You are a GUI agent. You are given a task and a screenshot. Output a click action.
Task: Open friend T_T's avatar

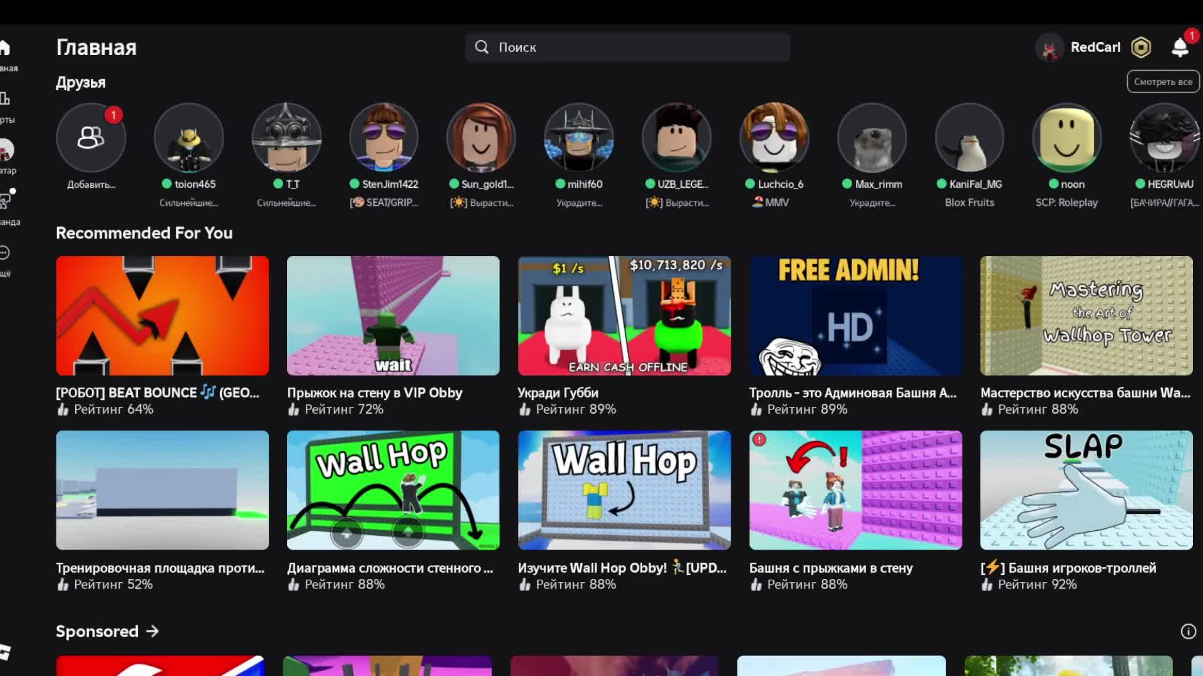click(286, 138)
